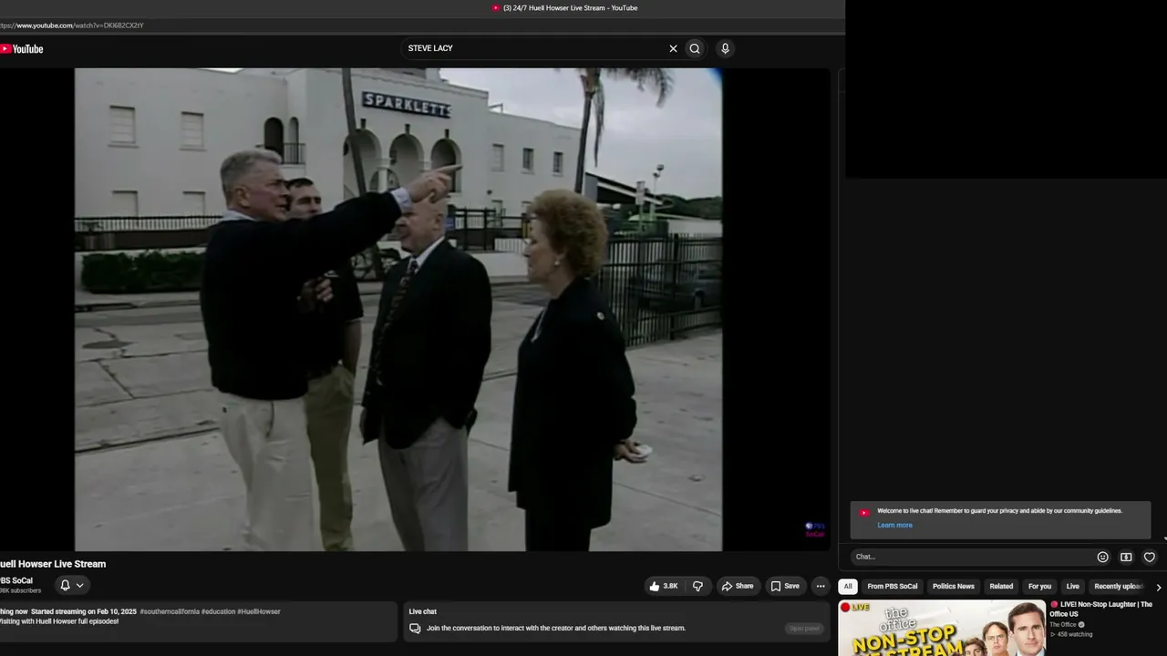Viewport: 1167px width, 656px height.
Task: Click the Open panel button for live chat
Action: click(804, 628)
